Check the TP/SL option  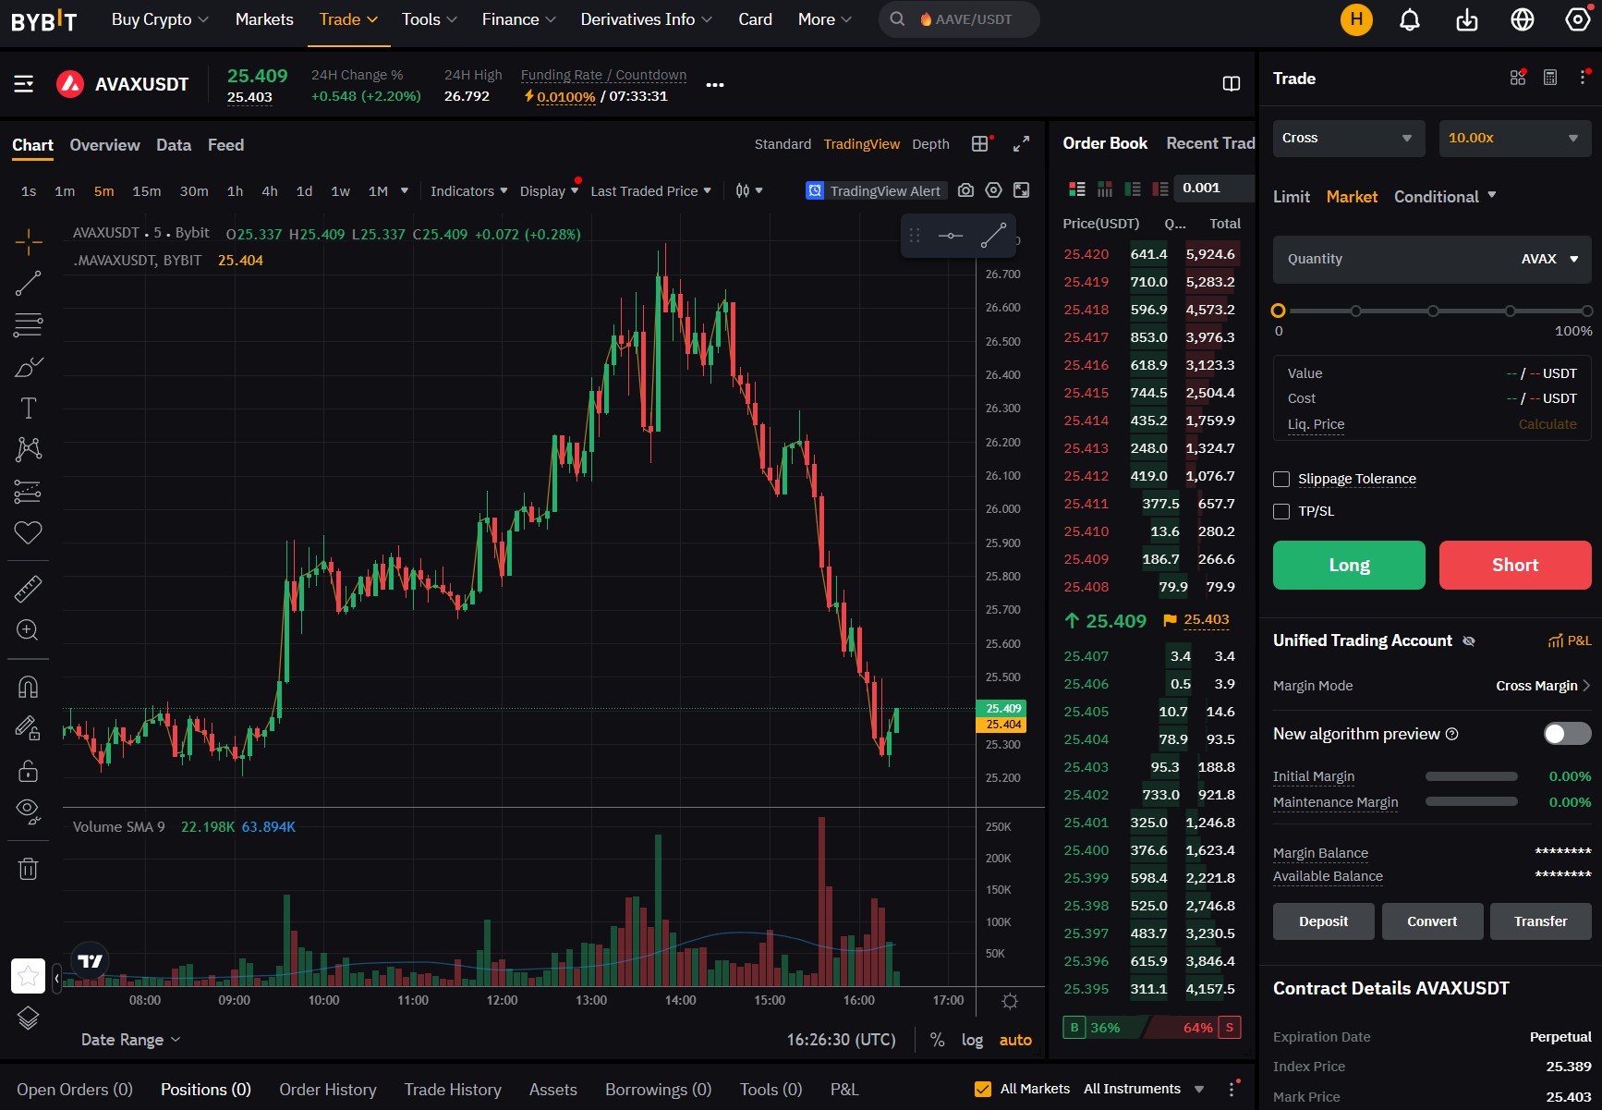point(1281,511)
